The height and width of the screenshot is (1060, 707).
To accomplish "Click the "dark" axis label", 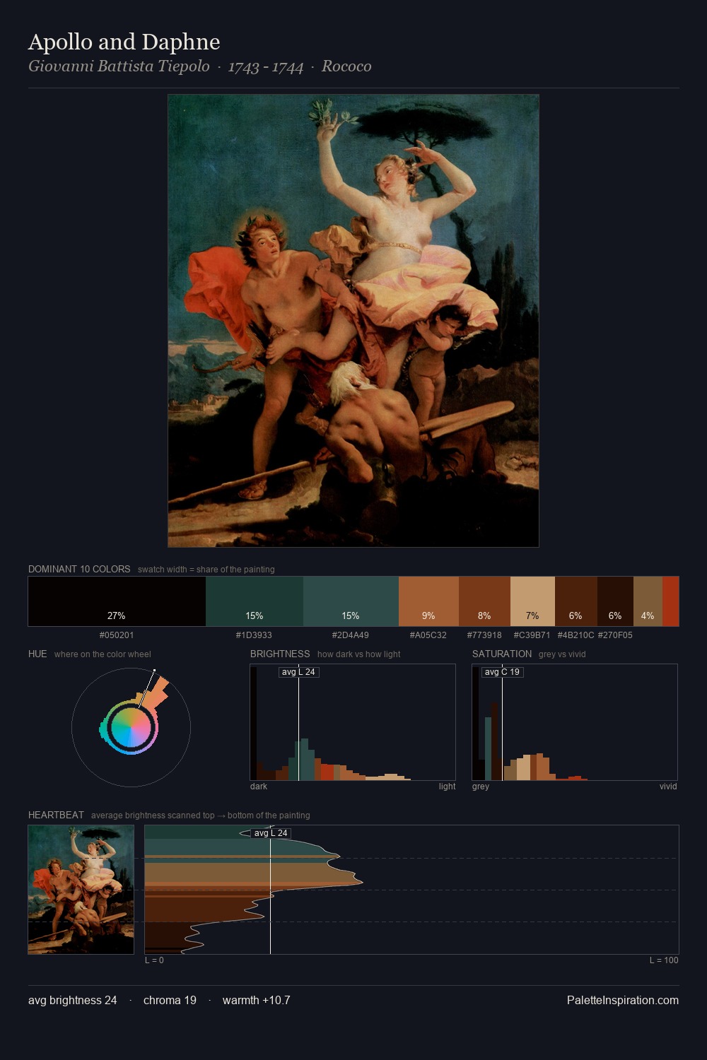I will point(259,787).
